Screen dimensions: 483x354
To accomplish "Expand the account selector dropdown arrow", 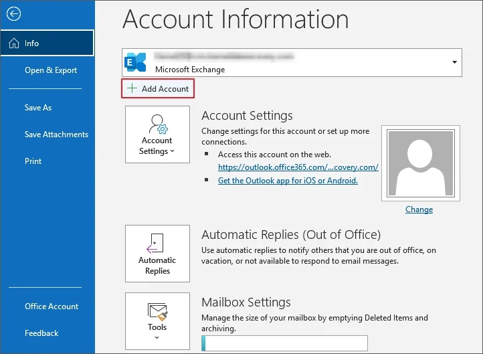I will [x=454, y=62].
